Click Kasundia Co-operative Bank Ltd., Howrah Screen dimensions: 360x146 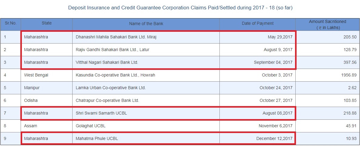pos(115,75)
